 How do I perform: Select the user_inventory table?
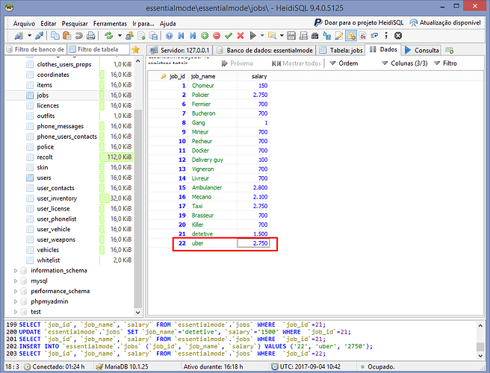(57, 198)
